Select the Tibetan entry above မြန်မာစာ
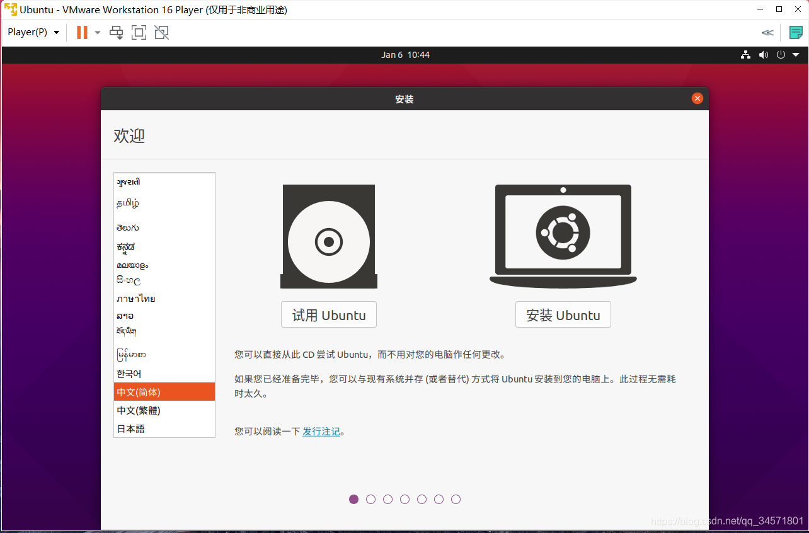 164,331
